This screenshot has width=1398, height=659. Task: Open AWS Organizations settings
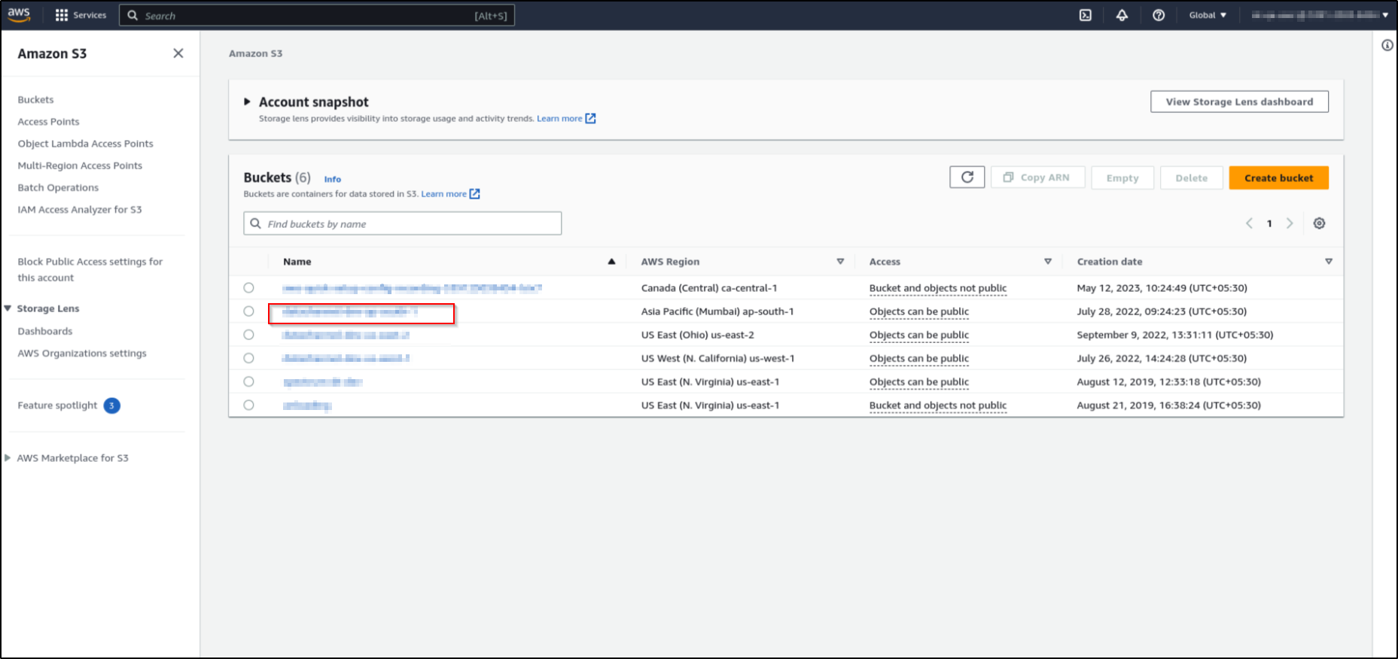[x=82, y=354]
